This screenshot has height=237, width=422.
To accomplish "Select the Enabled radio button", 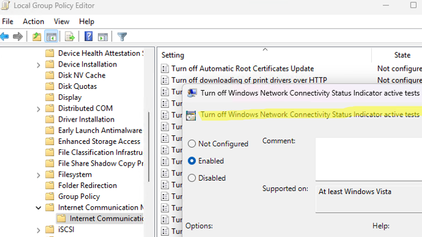I will pyautogui.click(x=192, y=161).
